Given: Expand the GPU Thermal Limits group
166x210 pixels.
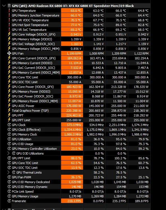Looking at the screenshot, I should (8, 172).
